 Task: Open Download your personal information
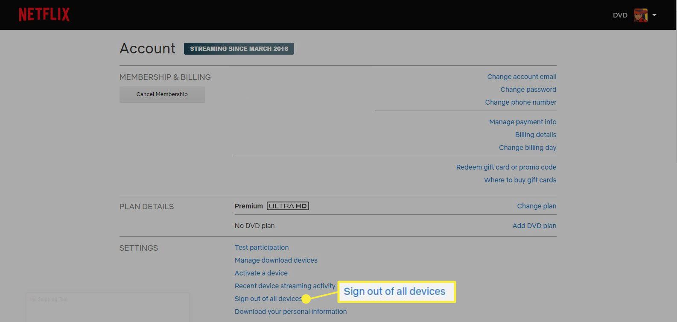click(x=291, y=312)
